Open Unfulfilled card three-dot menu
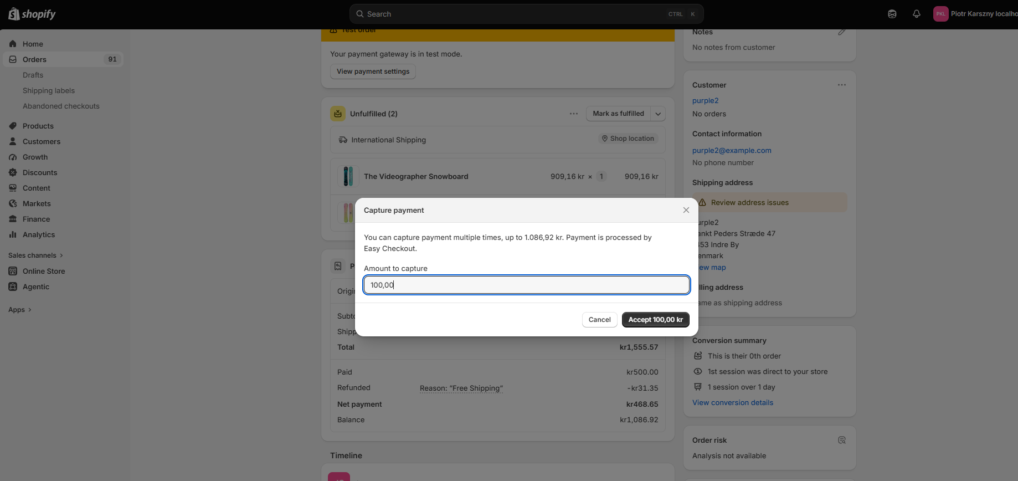 pos(574,114)
